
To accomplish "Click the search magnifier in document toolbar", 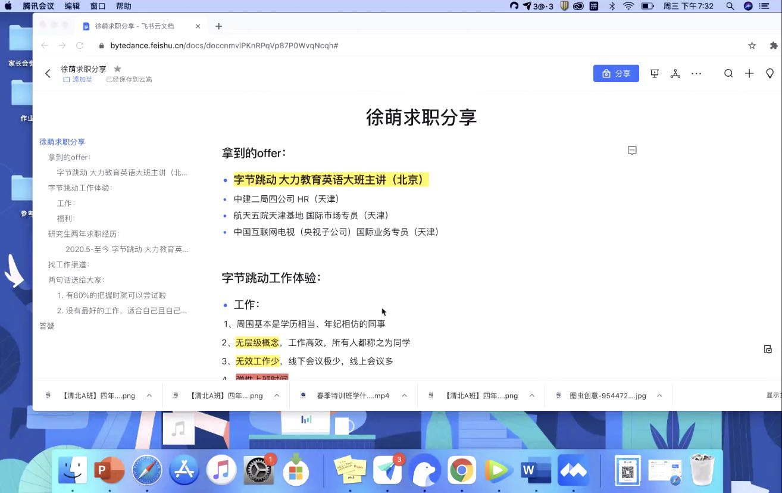I will [728, 73].
